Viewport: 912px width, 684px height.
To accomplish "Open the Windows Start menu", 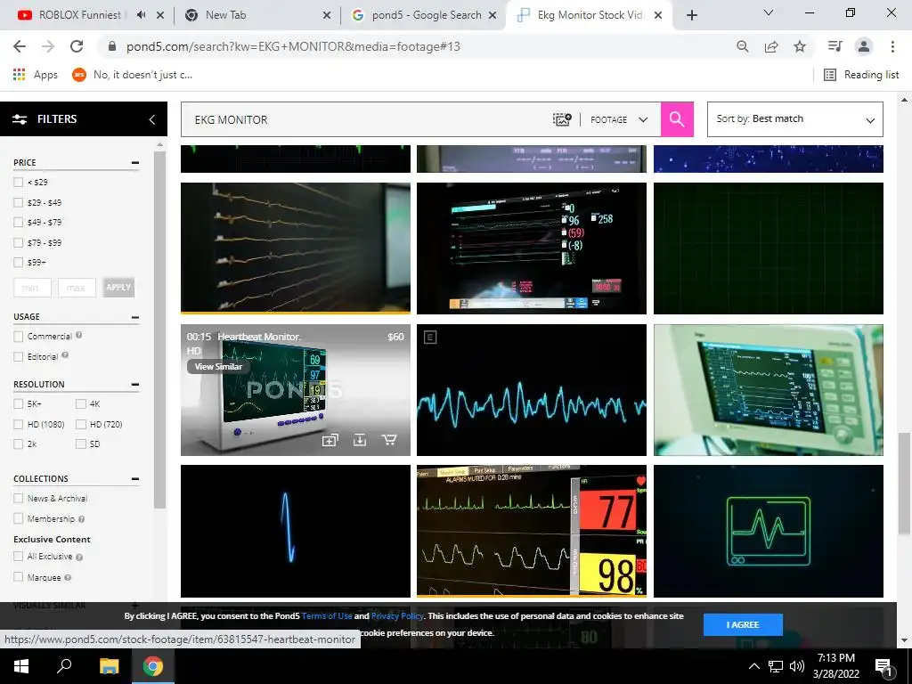I will tap(21, 666).
